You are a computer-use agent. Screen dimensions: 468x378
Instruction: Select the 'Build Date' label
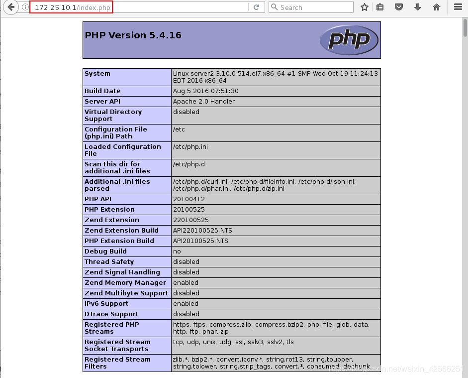102,91
